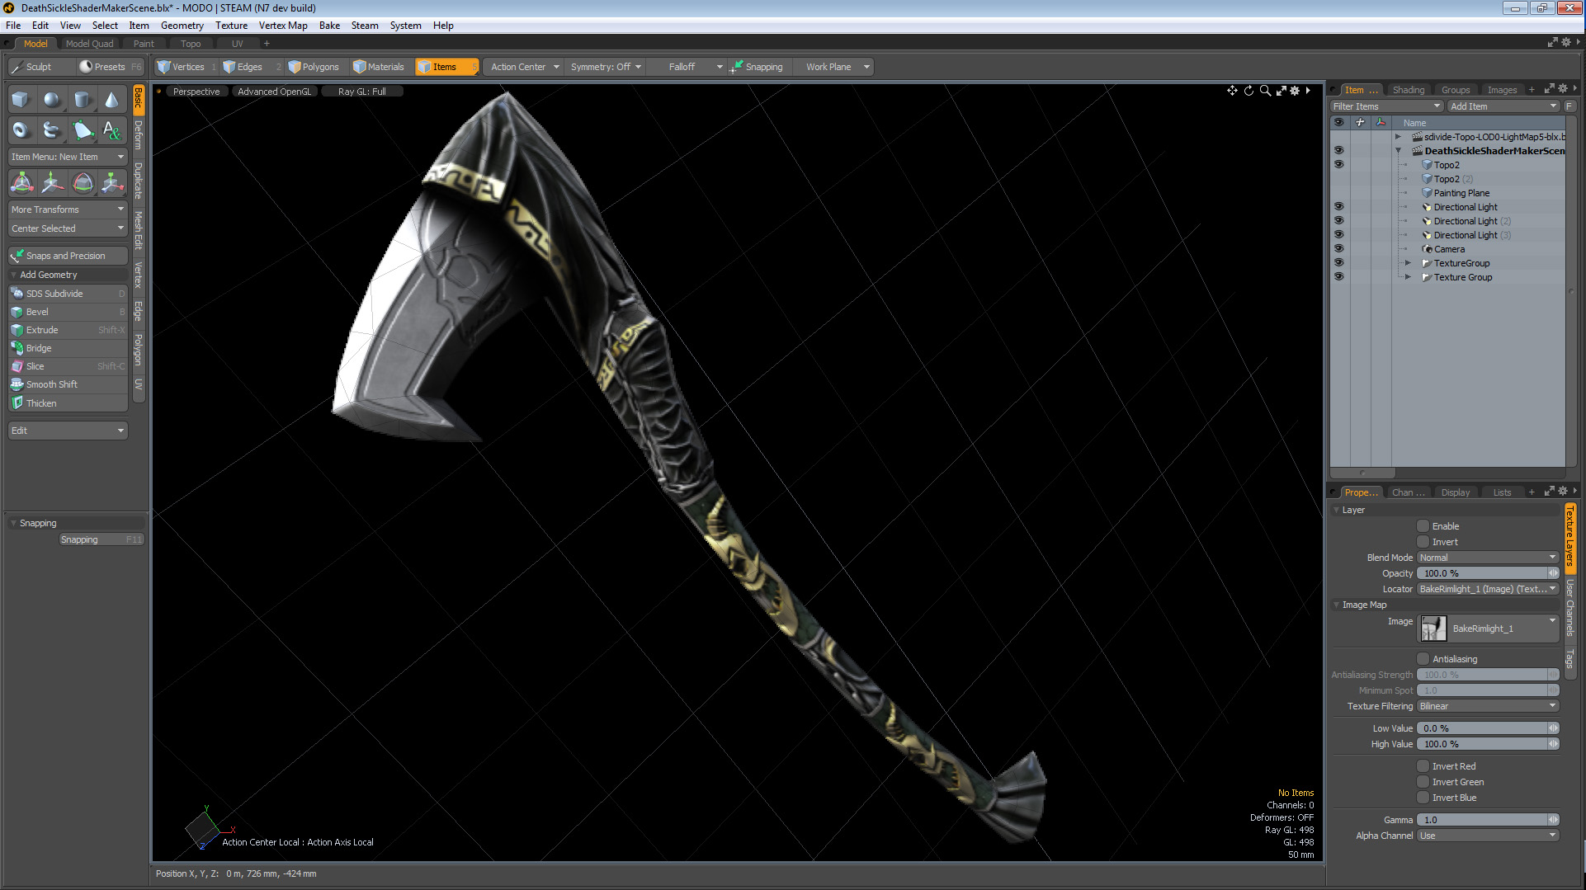The width and height of the screenshot is (1586, 890).
Task: Expand the TextureGroup tree item
Action: [1408, 263]
